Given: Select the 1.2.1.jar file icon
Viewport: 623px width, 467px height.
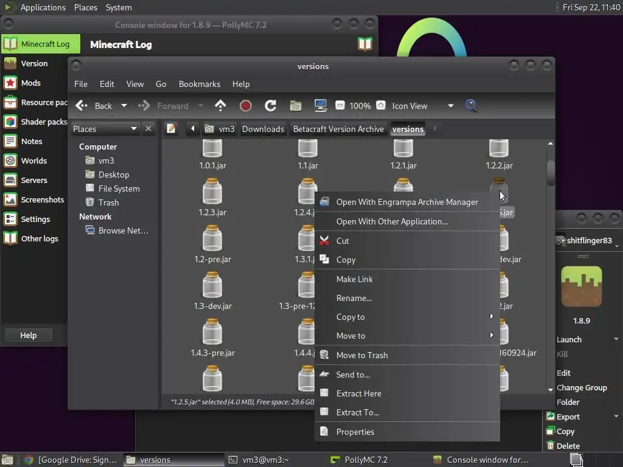Looking at the screenshot, I should (x=403, y=148).
